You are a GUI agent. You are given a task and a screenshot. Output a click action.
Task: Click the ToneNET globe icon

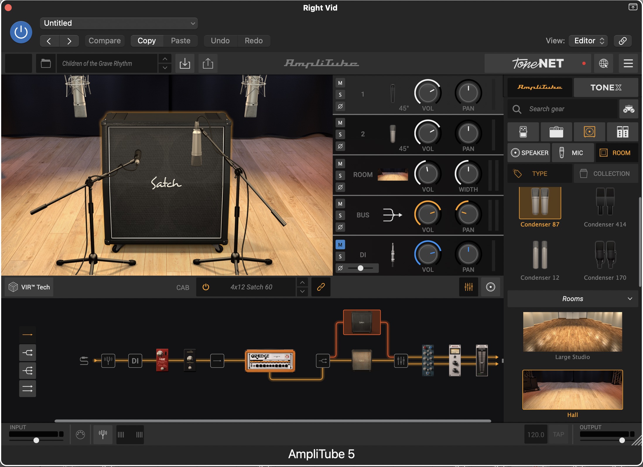tap(603, 63)
